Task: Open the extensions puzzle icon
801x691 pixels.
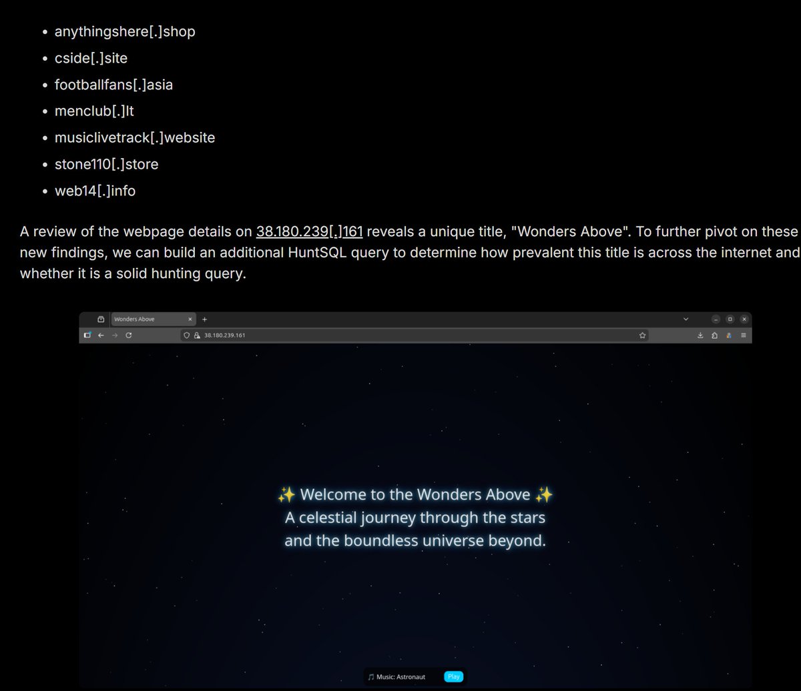Action: pos(714,335)
